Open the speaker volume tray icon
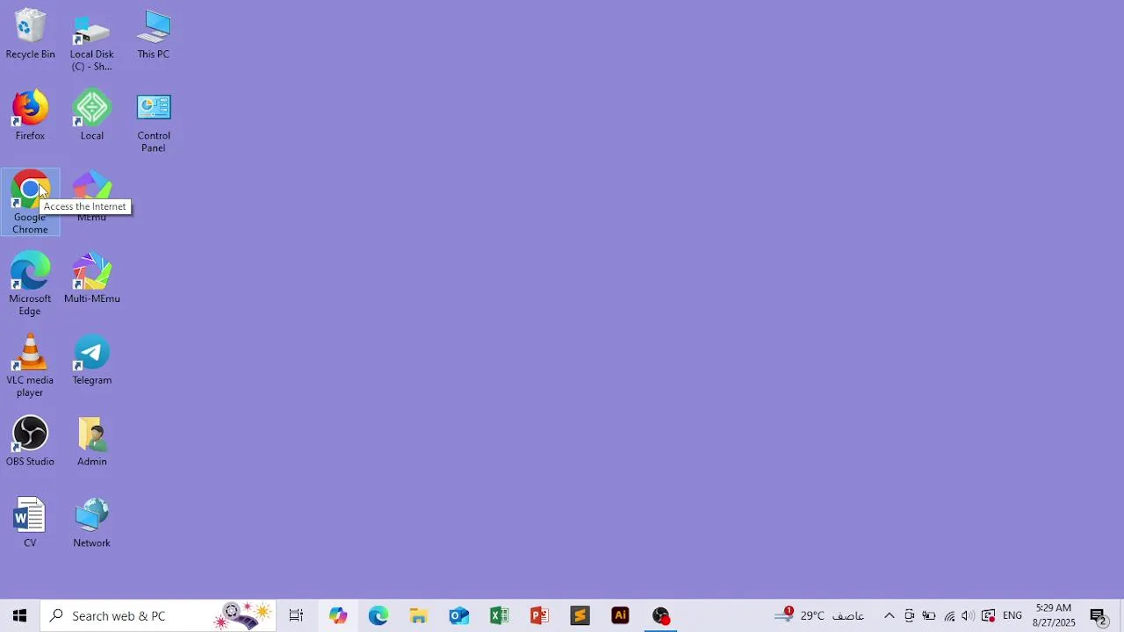The height and width of the screenshot is (632, 1124). point(968,615)
